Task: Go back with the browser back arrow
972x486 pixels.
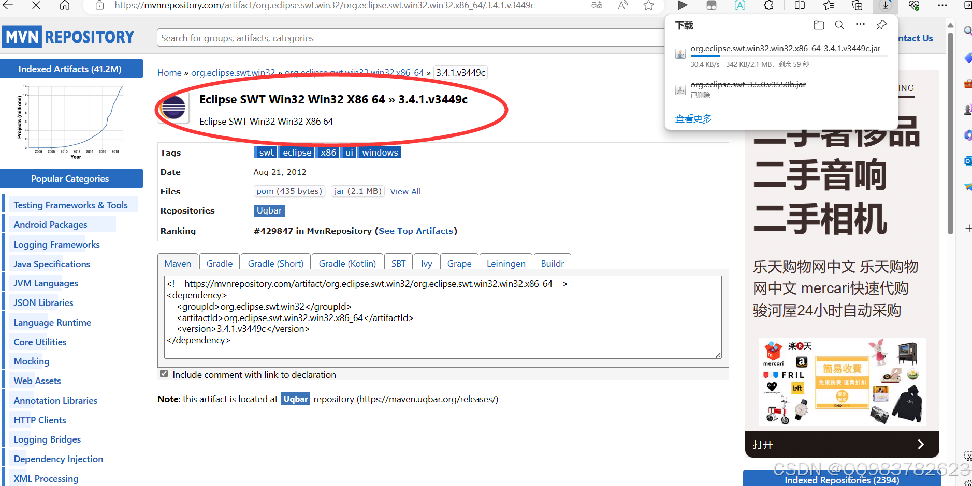Action: coord(8,5)
